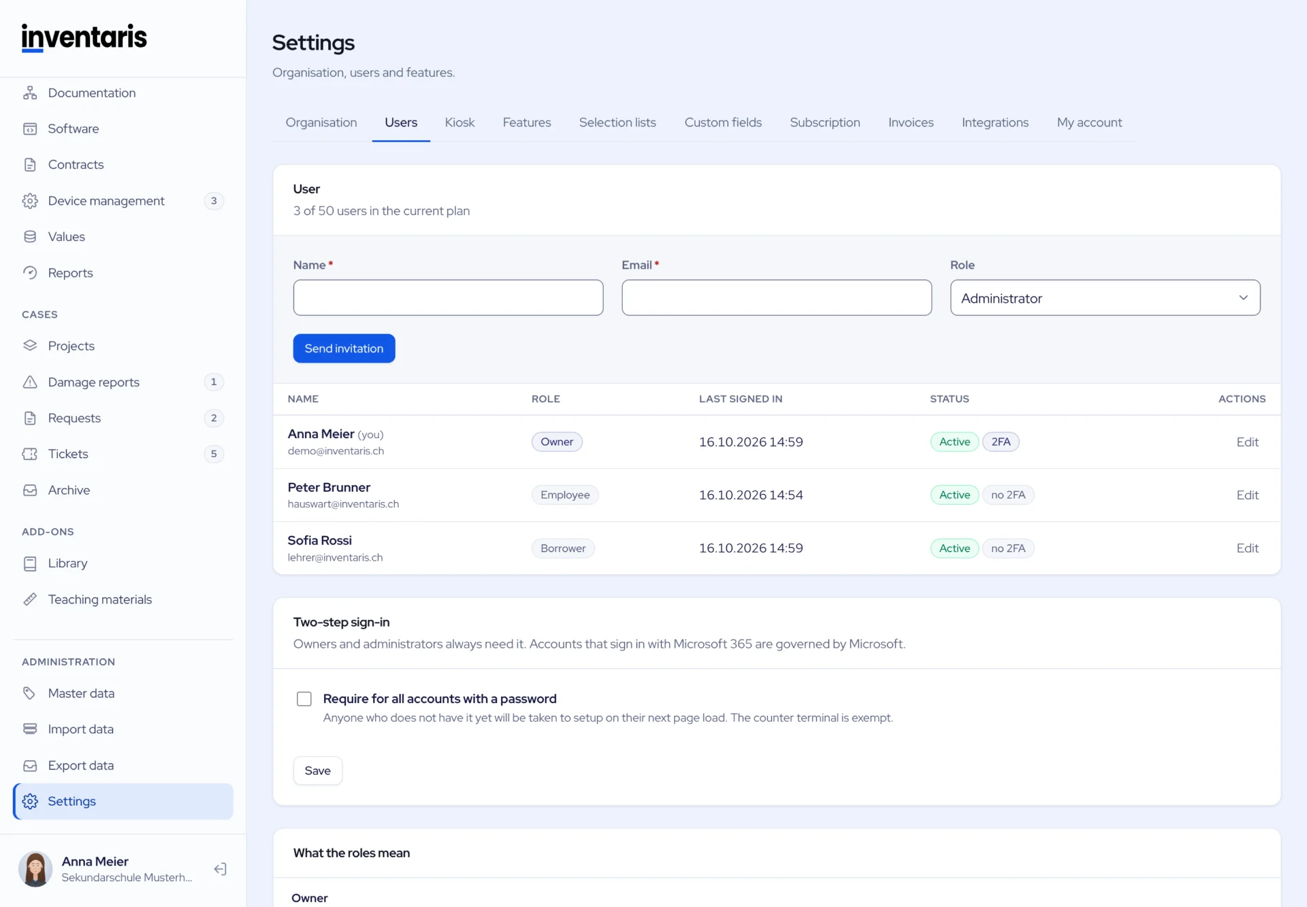The width and height of the screenshot is (1307, 907).
Task: Click Save in Two-step sign-in section
Action: coord(317,770)
